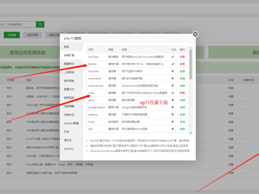The width and height of the screenshot is (259, 194).
Task: Install the imap extension
Action: (182, 122)
